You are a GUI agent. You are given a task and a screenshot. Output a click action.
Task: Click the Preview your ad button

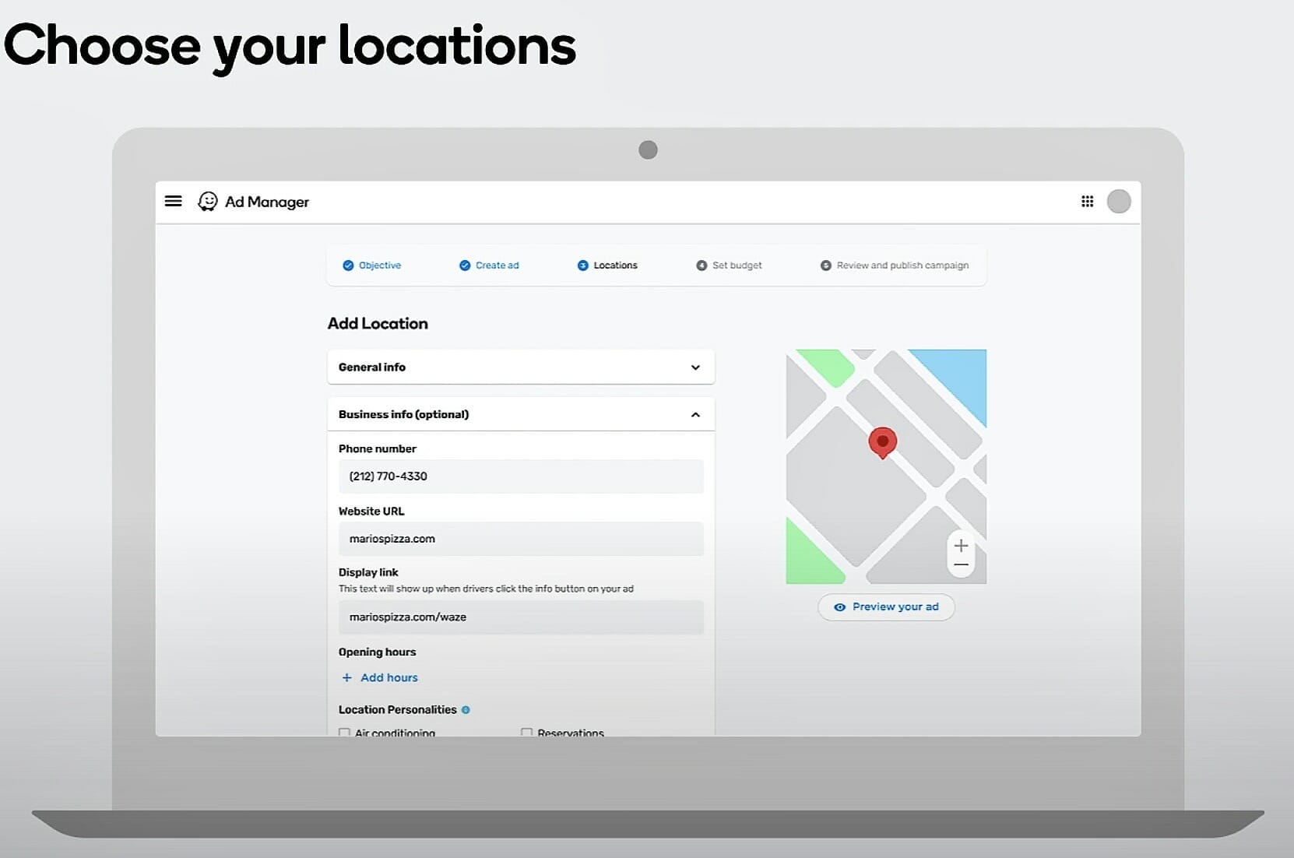pos(885,607)
